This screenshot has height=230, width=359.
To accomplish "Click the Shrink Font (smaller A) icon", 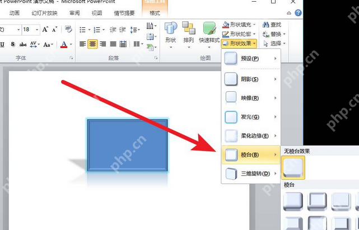I will coord(55,29).
